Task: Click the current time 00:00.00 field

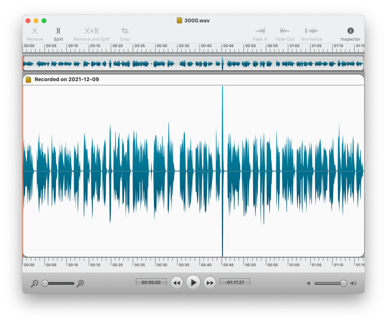Action: click(151, 282)
